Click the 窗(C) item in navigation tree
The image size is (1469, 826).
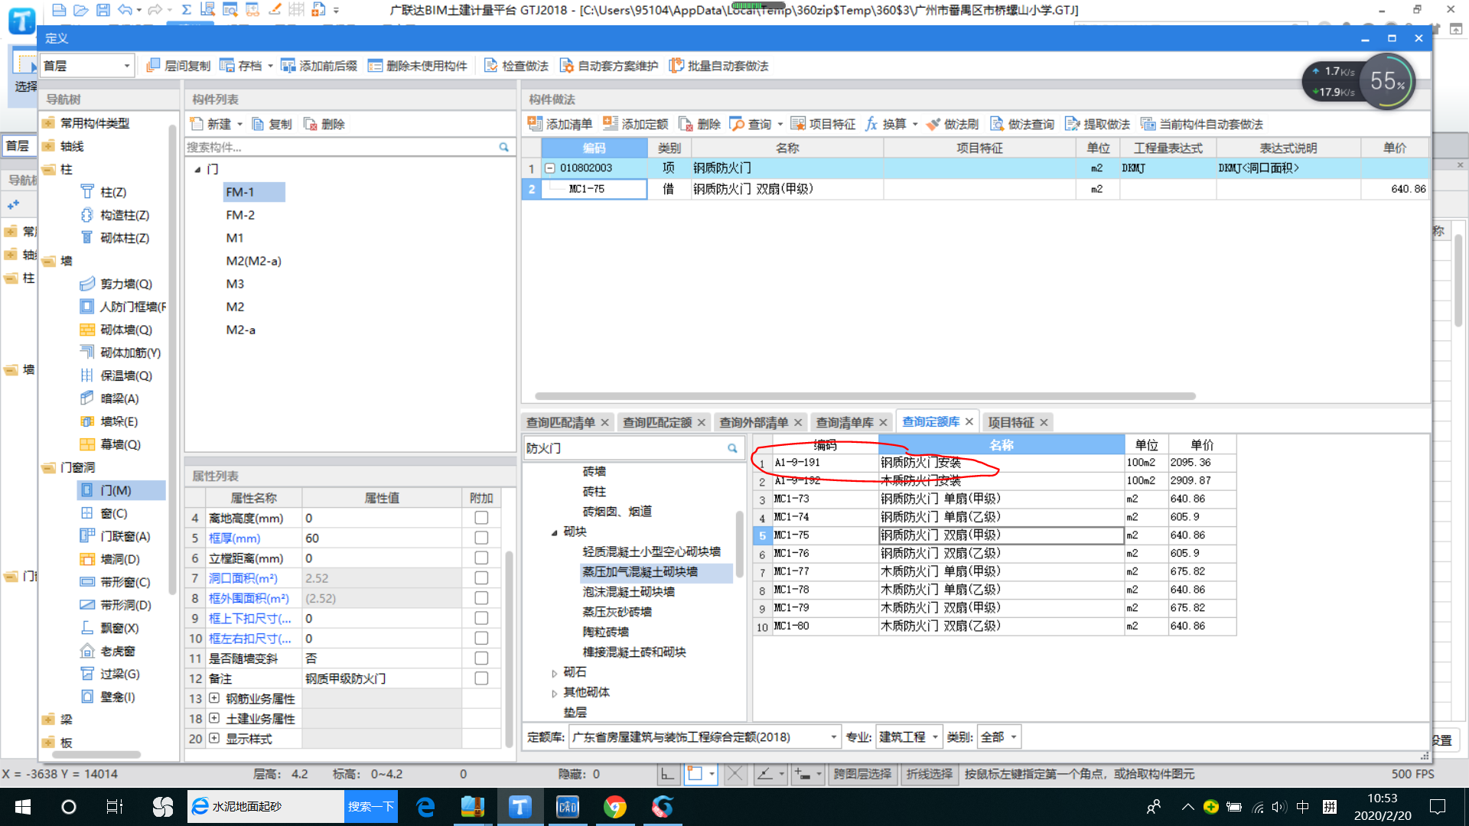(113, 513)
